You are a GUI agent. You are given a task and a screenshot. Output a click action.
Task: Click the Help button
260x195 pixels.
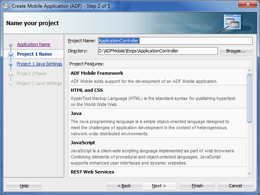24,186
